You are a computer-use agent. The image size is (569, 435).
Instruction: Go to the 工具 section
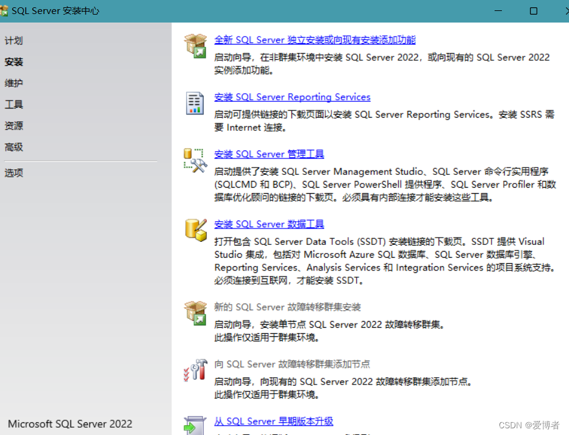click(x=13, y=104)
